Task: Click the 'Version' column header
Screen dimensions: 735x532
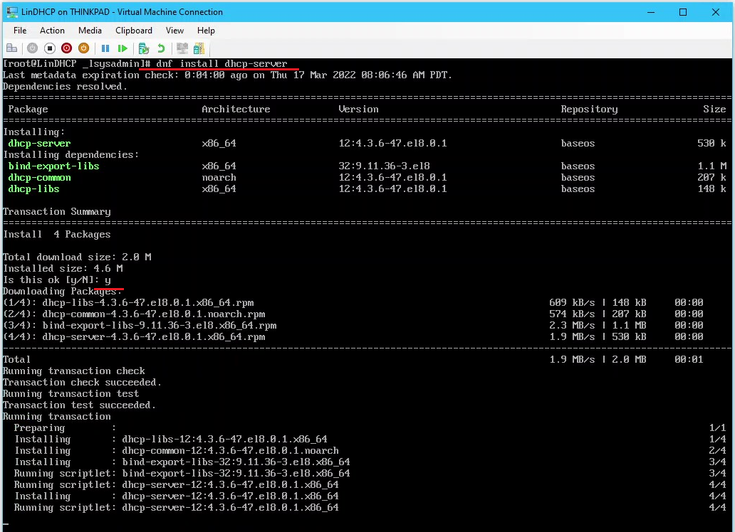Action: coord(358,109)
